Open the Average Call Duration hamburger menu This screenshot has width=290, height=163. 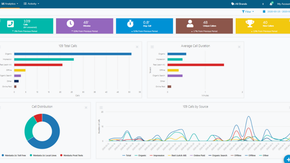coord(152,47)
